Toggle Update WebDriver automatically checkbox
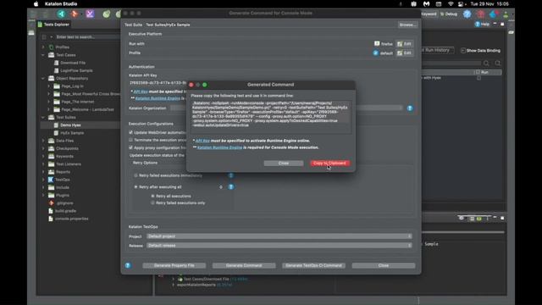542x305 pixels. [130, 132]
